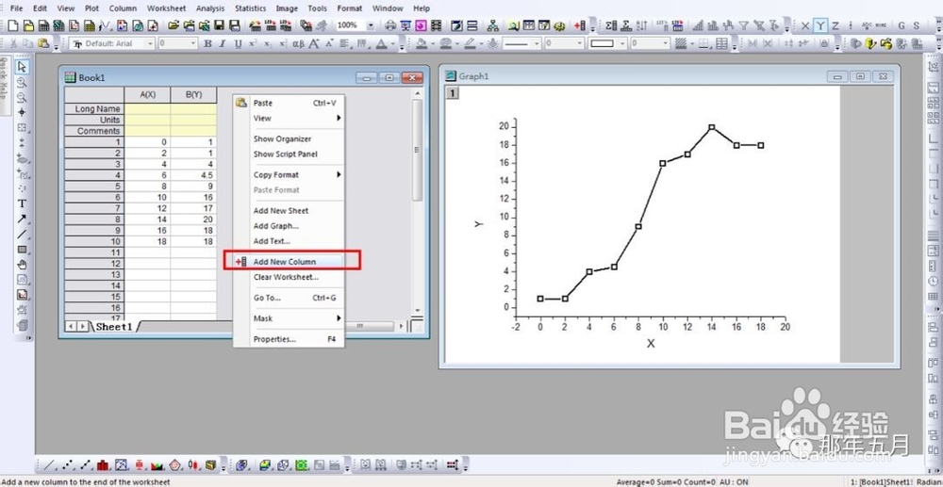Click the Print icon
This screenshot has height=487, width=943.
point(391,25)
